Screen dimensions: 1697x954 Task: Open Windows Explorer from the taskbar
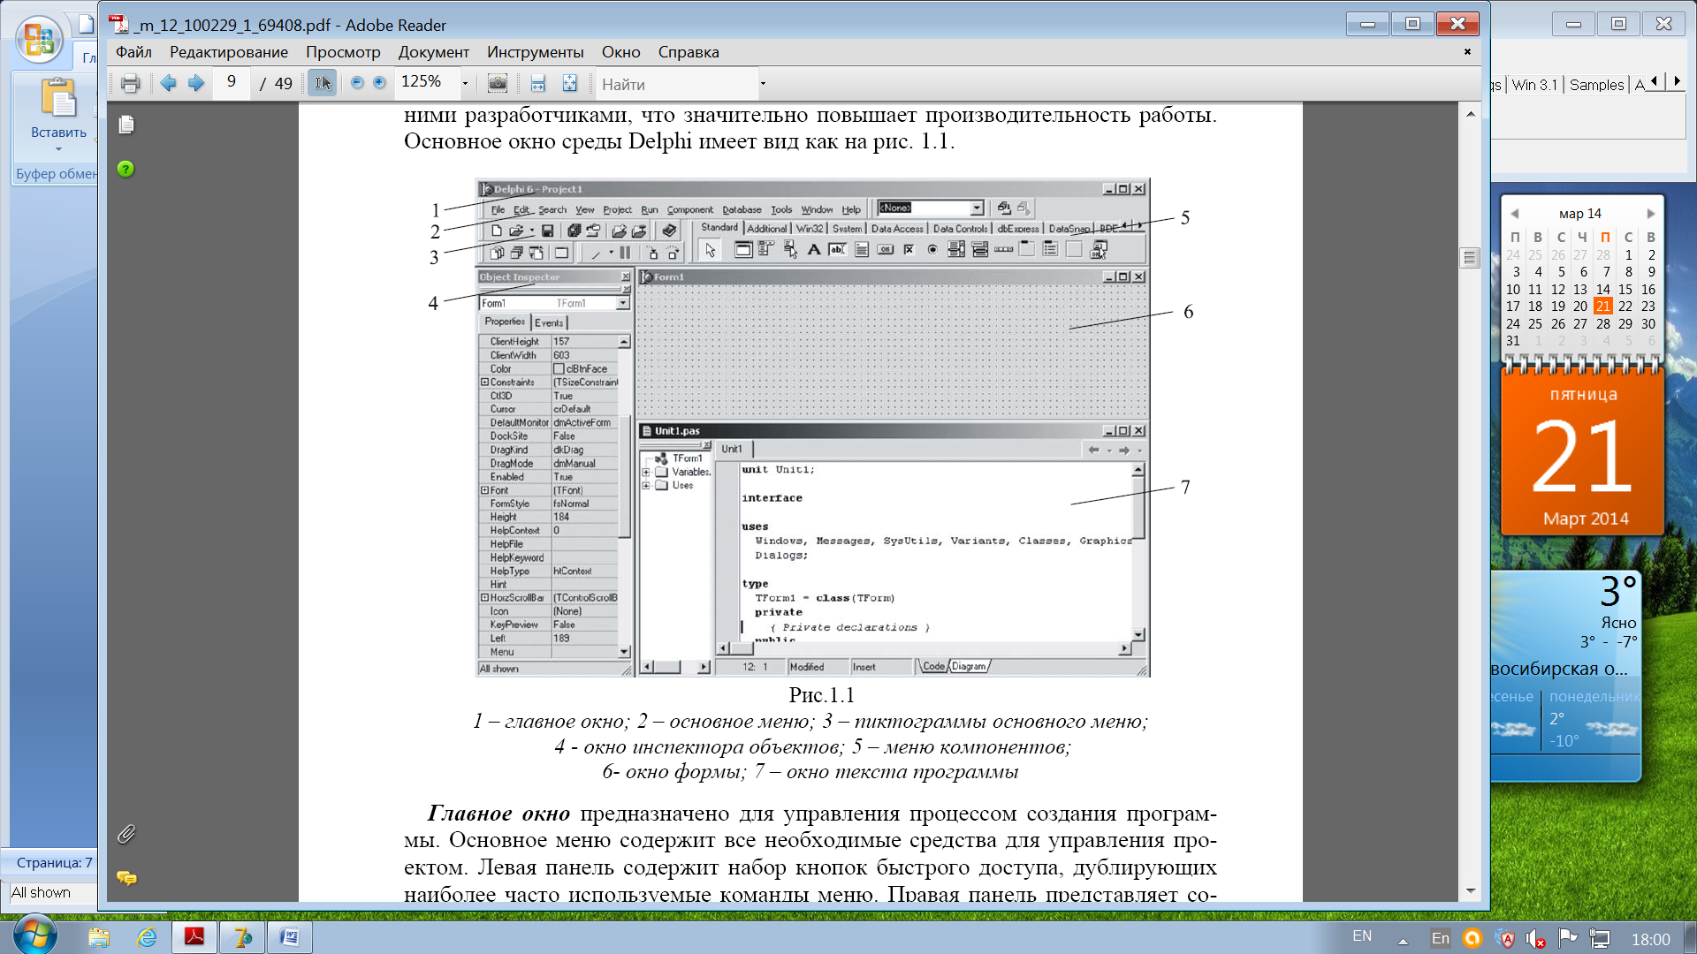[x=98, y=937]
